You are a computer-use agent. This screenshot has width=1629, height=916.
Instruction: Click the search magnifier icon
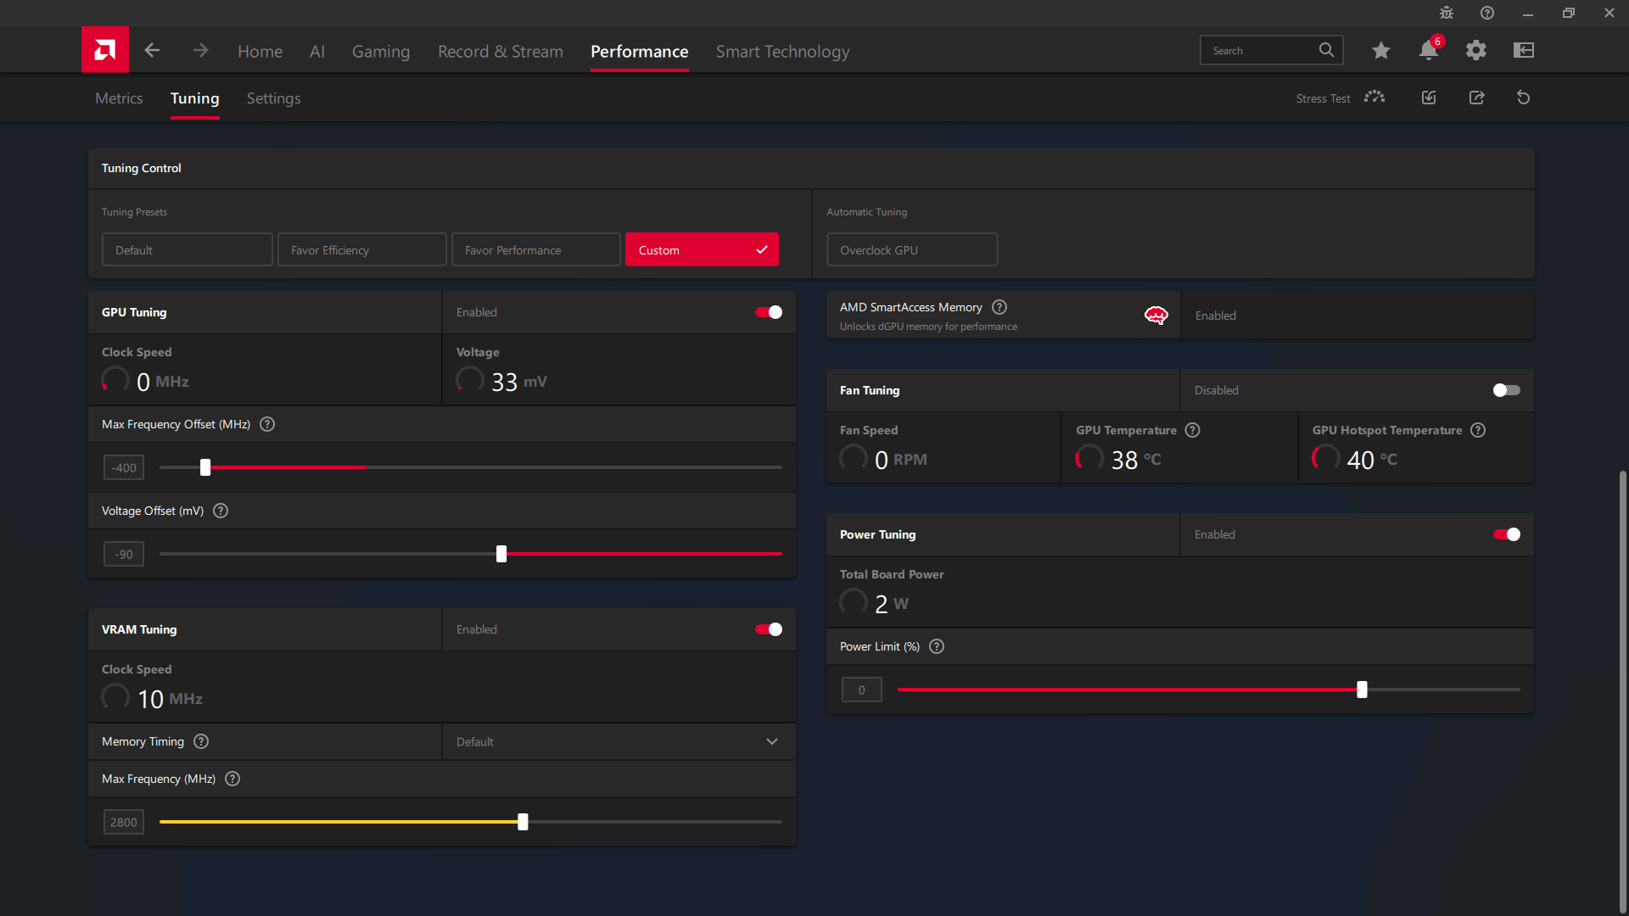[1326, 50]
